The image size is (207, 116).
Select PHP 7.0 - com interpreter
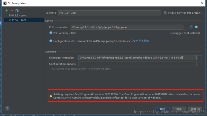click(24, 20)
